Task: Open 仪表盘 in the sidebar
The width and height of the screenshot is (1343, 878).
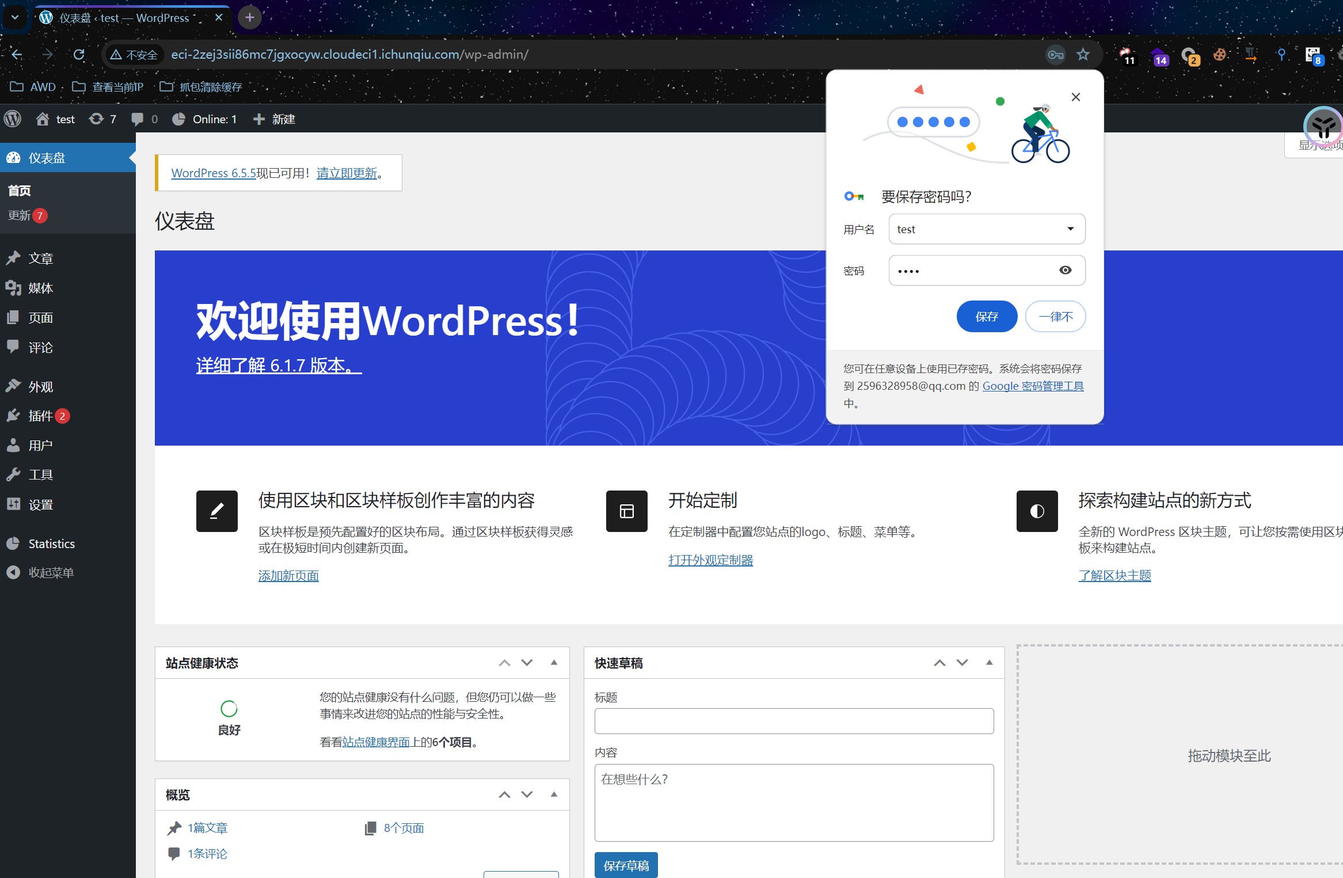Action: 68,158
